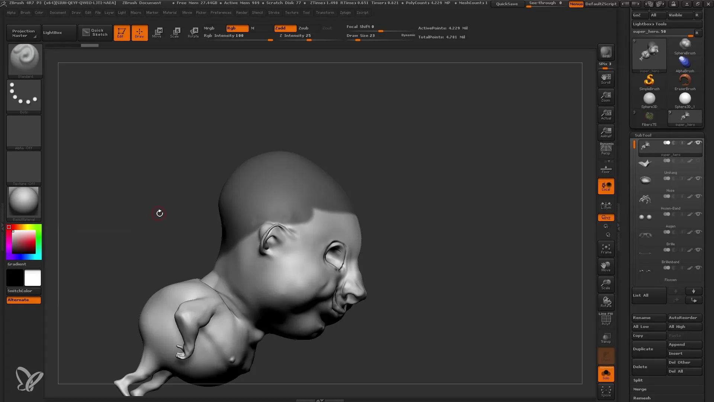
Task: Click the BPR render button
Action: pos(606,52)
